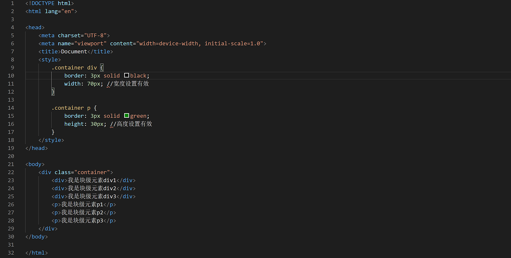Click the opening body tag
The image size is (511, 258).
click(35, 164)
